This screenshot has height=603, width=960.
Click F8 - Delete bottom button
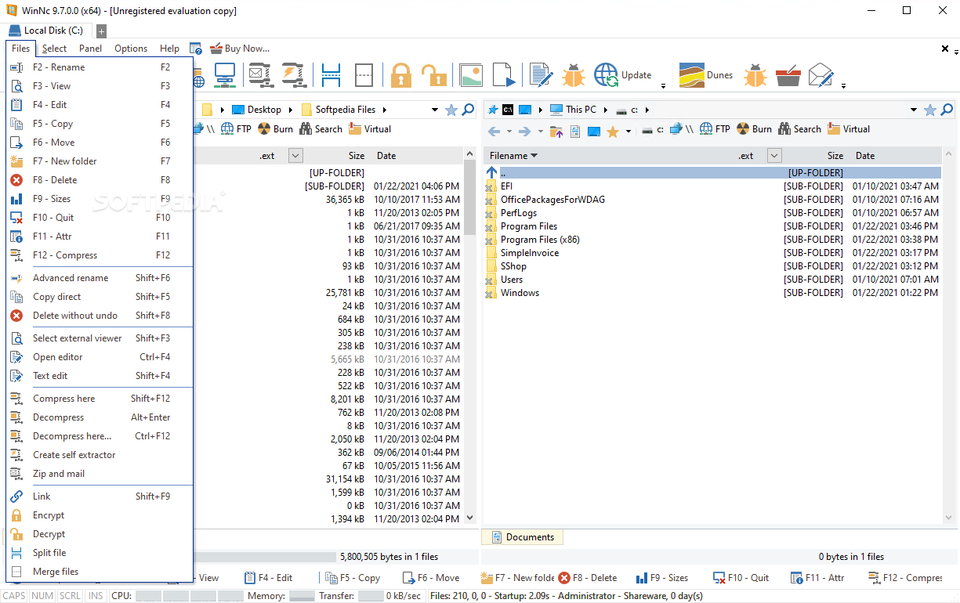point(588,578)
